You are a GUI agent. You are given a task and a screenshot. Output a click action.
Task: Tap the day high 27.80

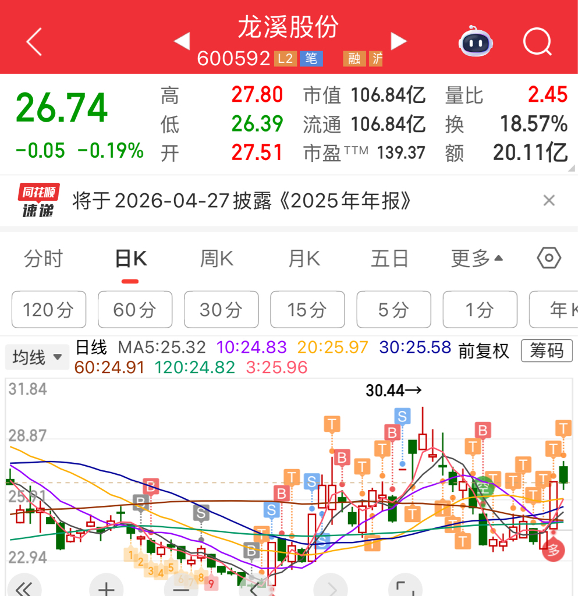click(x=257, y=95)
